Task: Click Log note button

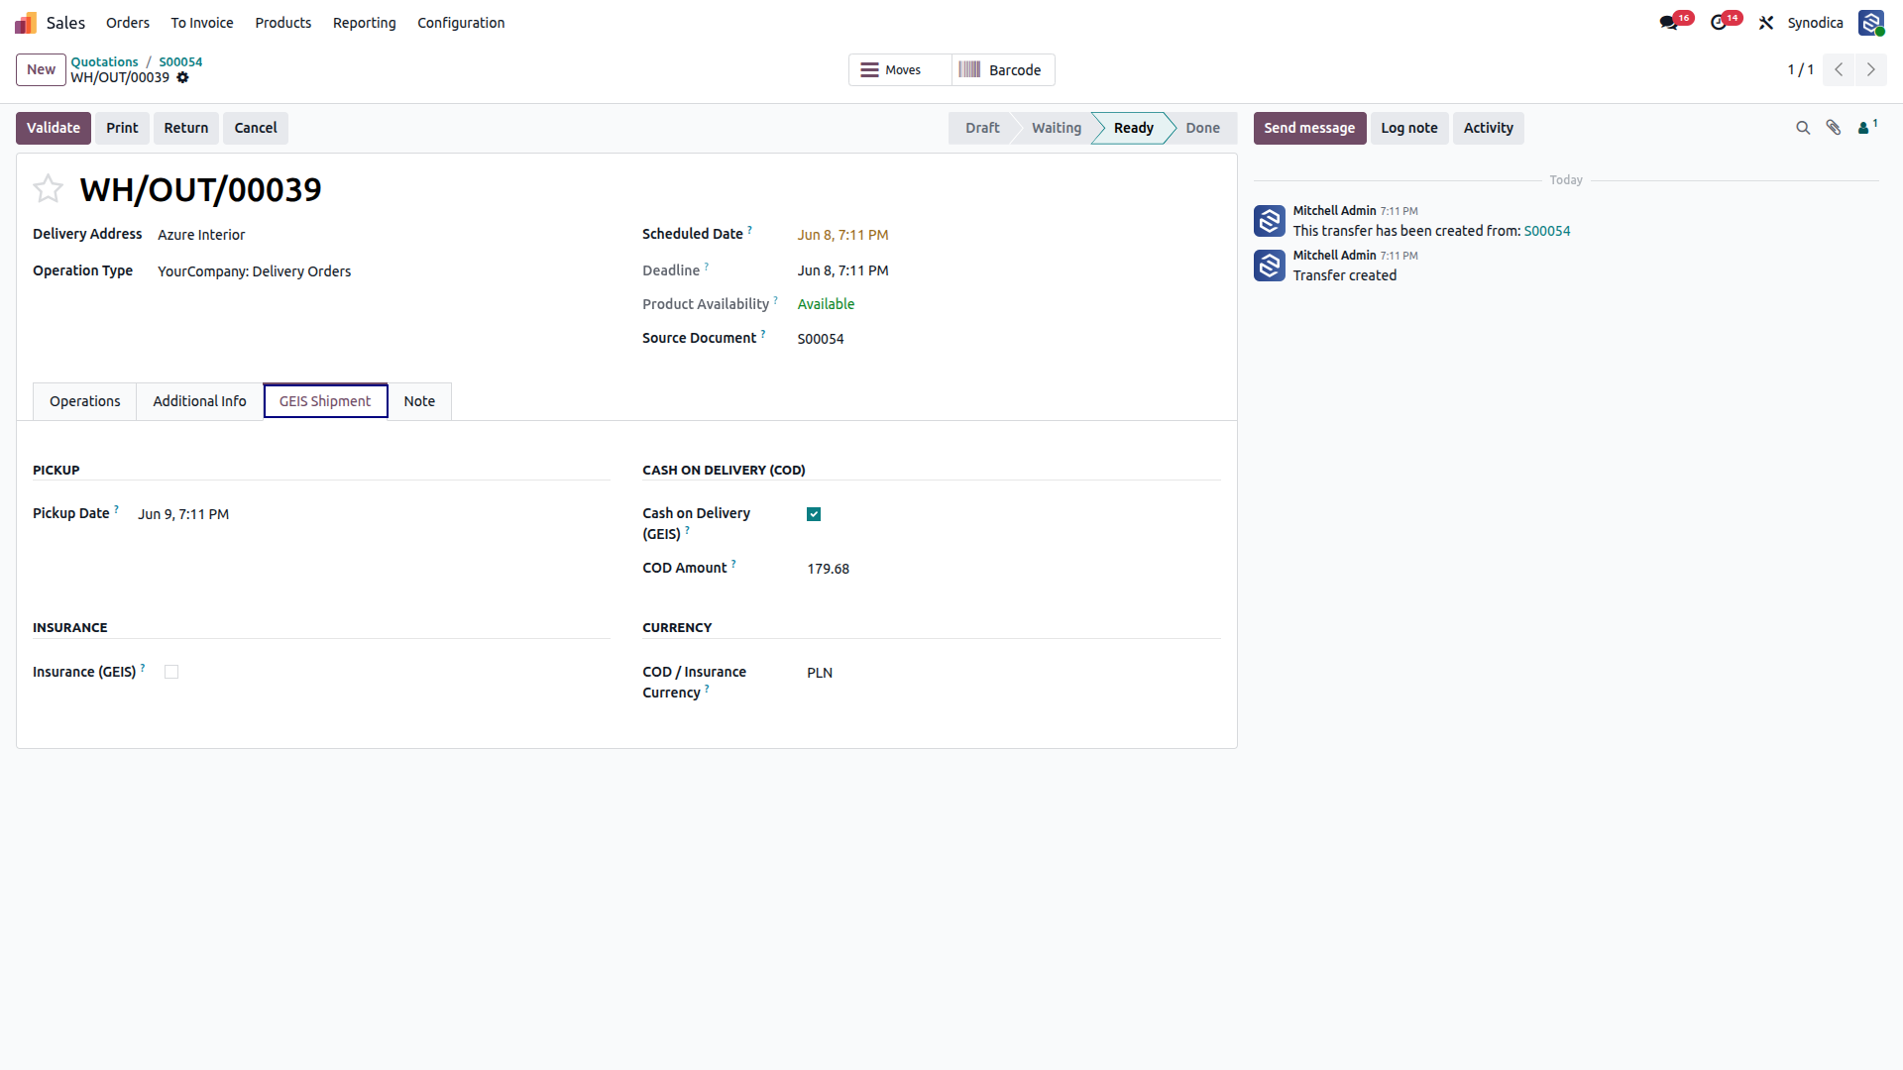Action: click(x=1409, y=128)
